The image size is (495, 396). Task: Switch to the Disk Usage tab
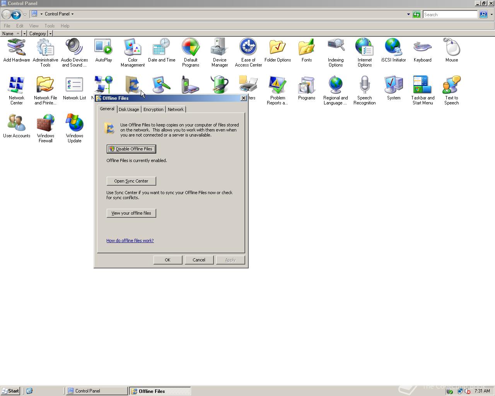point(129,109)
